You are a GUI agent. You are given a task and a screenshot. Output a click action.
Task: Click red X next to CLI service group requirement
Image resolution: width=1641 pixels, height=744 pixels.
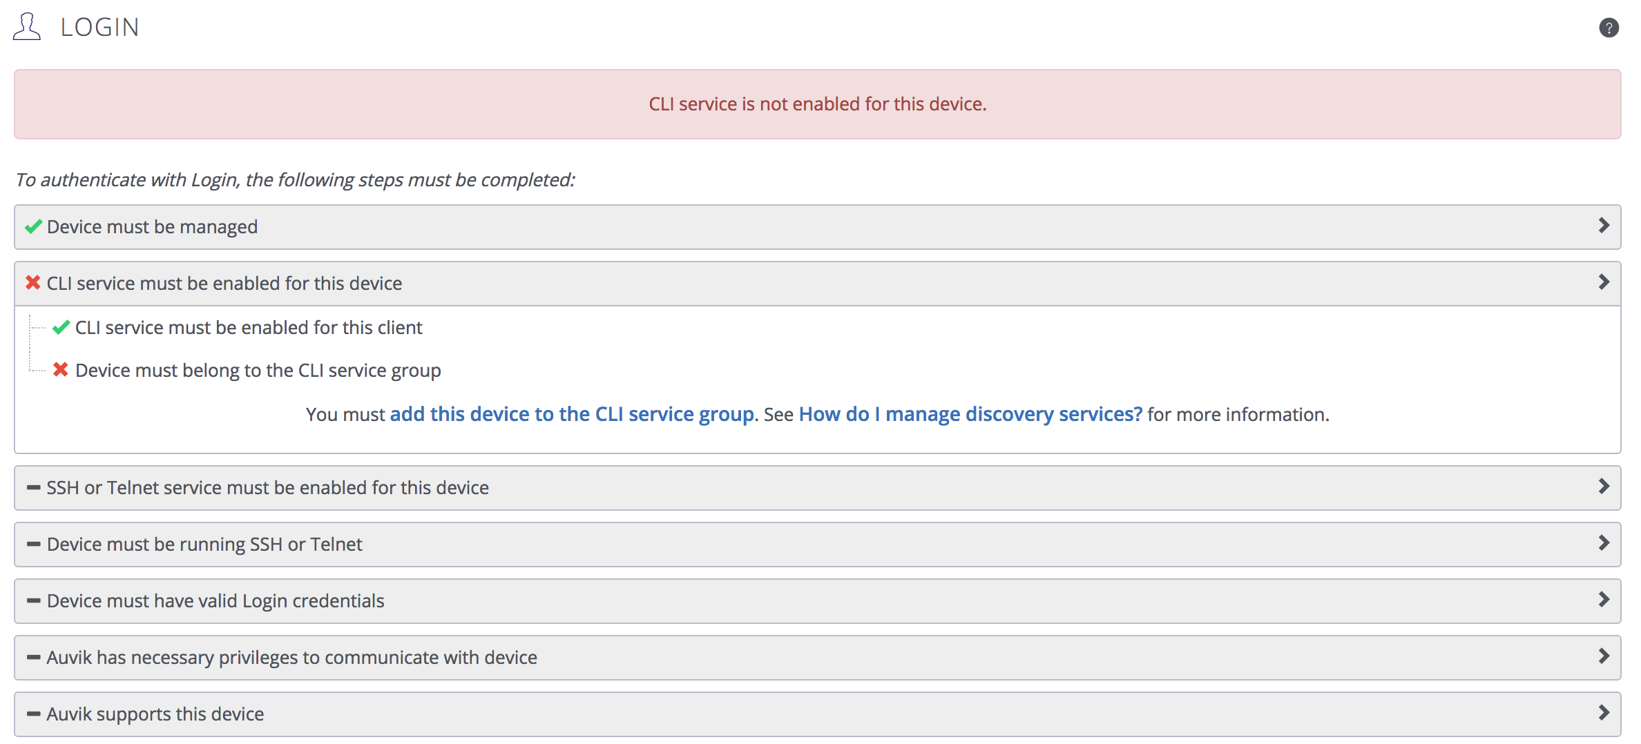click(x=61, y=370)
